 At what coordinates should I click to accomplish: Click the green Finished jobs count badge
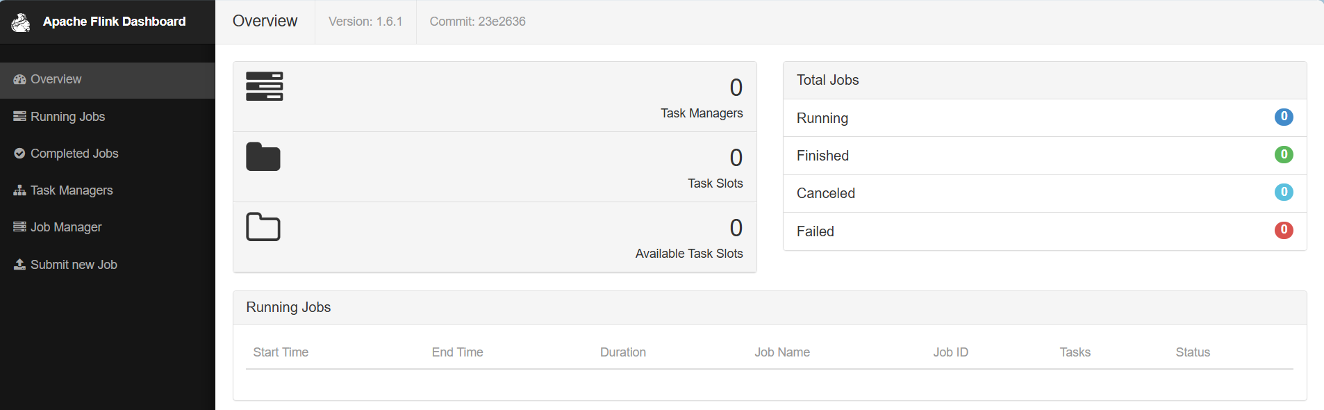coord(1284,154)
